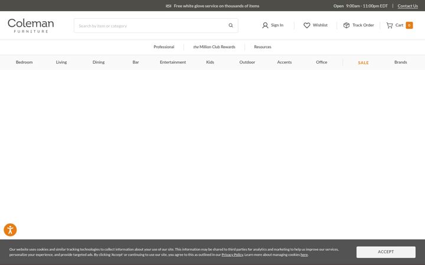
Task: Select the Bedroom category
Action: 24,62
